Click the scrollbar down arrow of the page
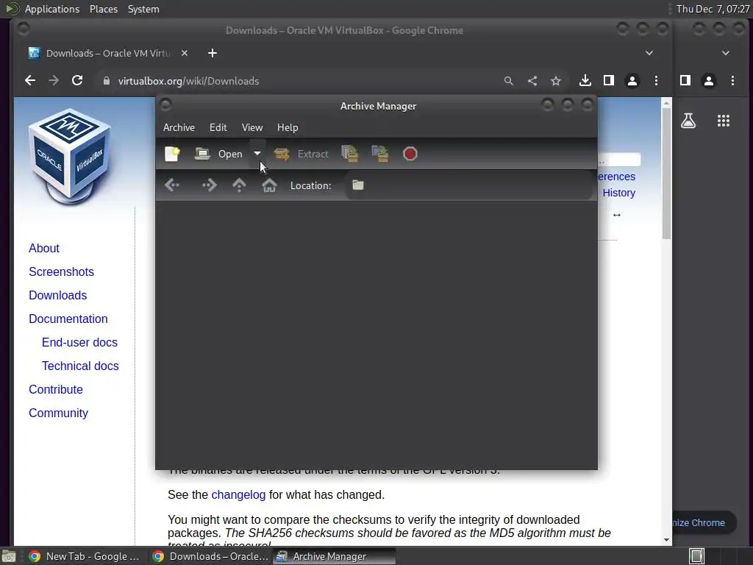This screenshot has height=565, width=753. tap(666, 539)
